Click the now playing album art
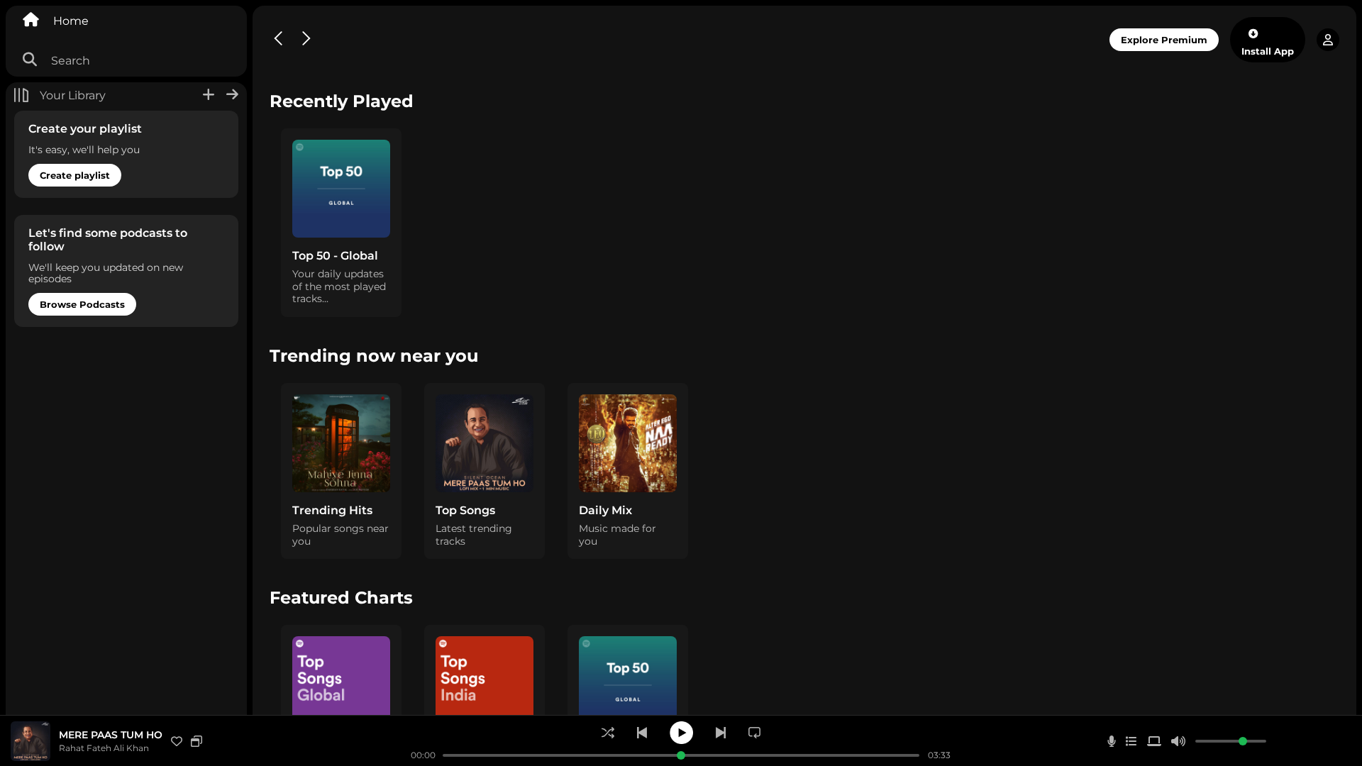1362x766 pixels. pyautogui.click(x=31, y=741)
